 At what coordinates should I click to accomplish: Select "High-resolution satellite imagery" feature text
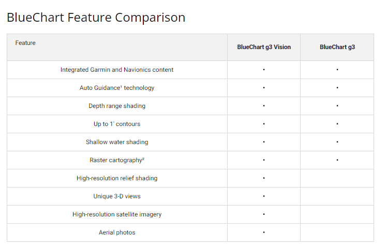click(117, 214)
